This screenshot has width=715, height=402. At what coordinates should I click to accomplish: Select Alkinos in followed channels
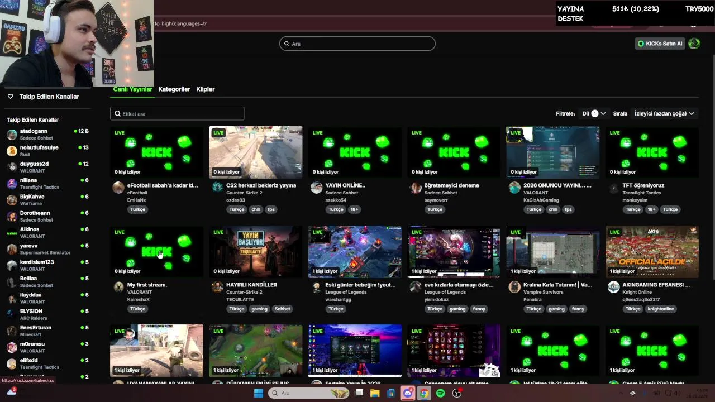click(47, 233)
